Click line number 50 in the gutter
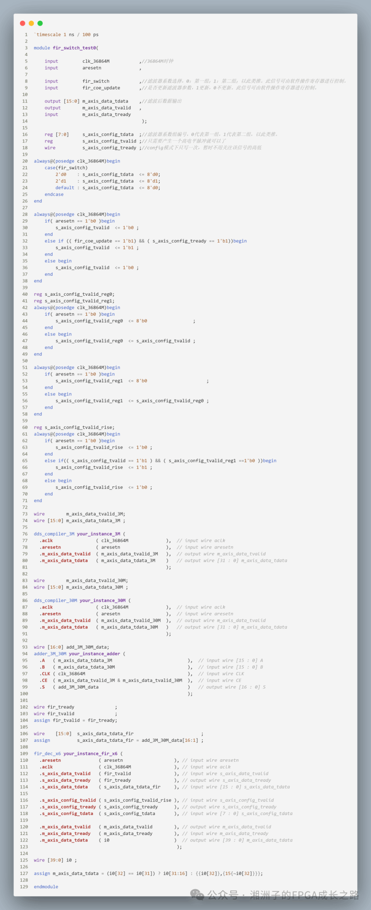The height and width of the screenshot is (910, 371). pos(25,361)
